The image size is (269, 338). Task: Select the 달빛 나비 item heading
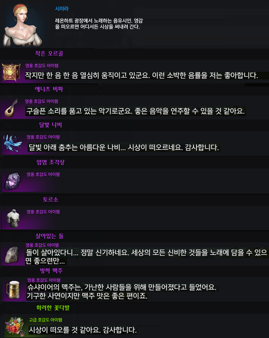point(50,125)
